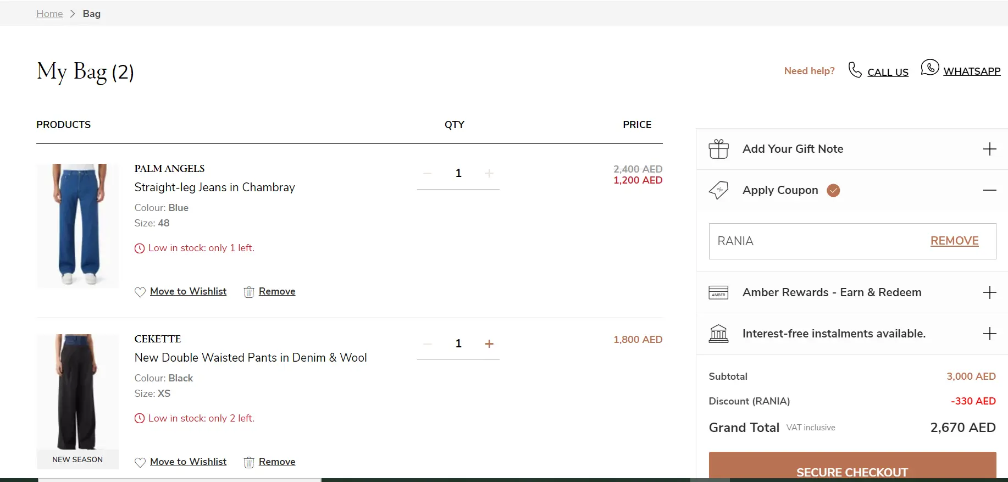Open Straight-leg Jeans in Chambray title
Viewport: 1008px width, 482px height.
coord(214,187)
